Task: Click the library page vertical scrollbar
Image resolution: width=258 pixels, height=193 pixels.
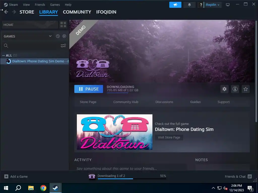Action: pos(256,71)
